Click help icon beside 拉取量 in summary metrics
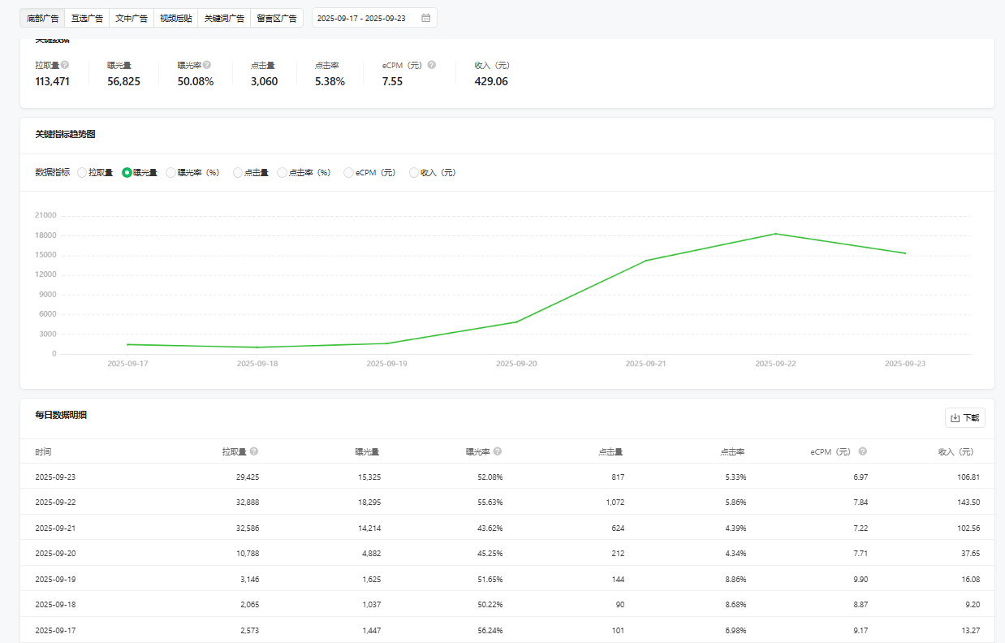 (65, 65)
